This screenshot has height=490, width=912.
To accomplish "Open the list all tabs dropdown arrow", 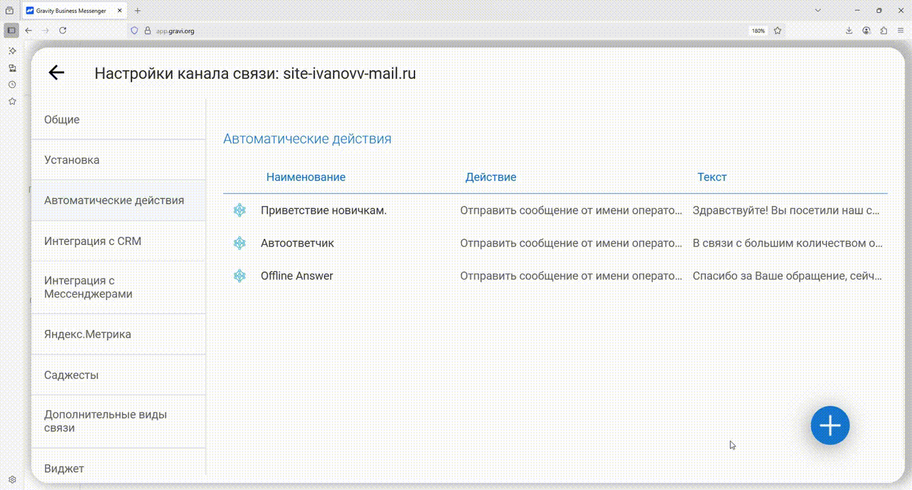I will click(x=818, y=10).
